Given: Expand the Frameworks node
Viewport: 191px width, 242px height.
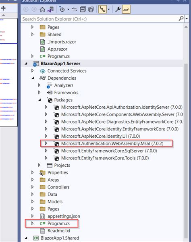Looking at the screenshot, I should 39,93.
